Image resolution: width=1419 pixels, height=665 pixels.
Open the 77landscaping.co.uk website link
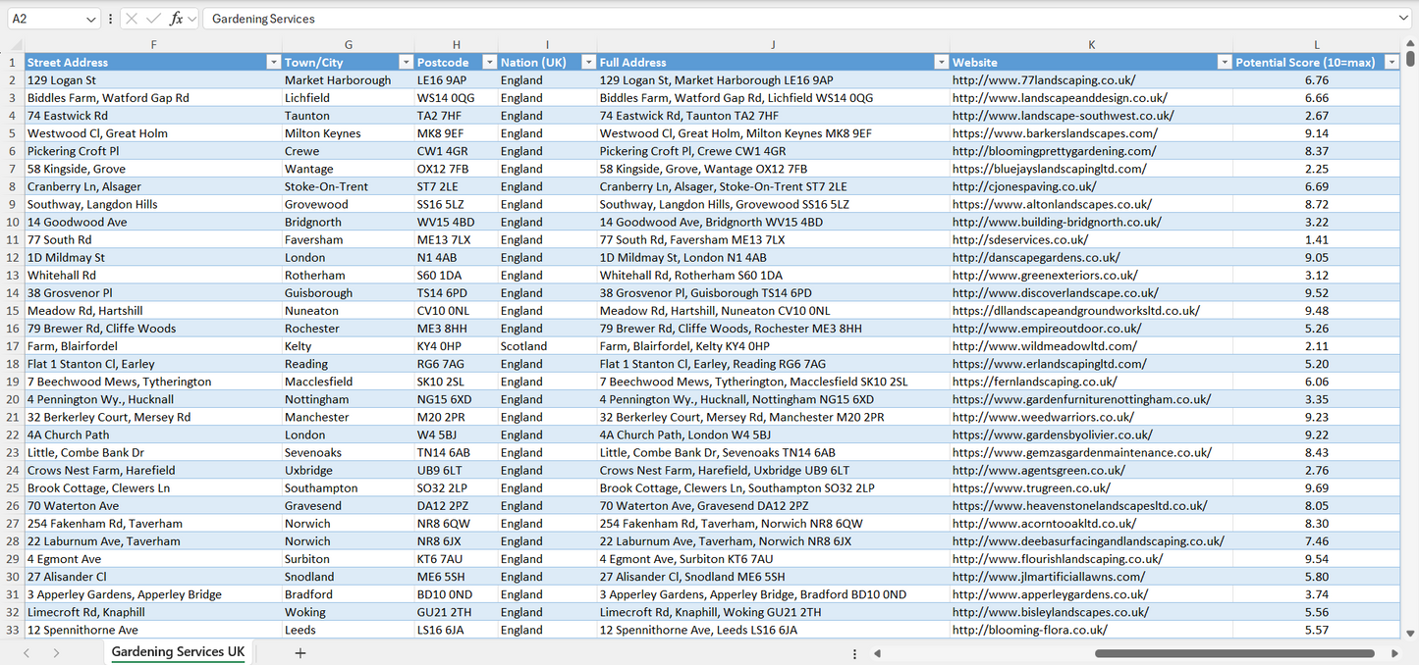[x=1043, y=80]
